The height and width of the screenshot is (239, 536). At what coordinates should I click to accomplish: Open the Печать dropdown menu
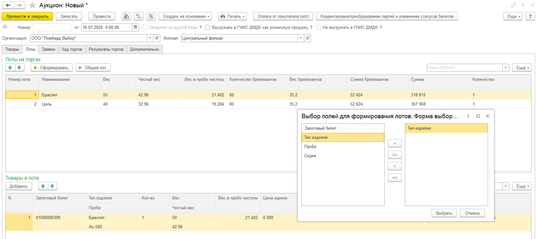click(232, 16)
